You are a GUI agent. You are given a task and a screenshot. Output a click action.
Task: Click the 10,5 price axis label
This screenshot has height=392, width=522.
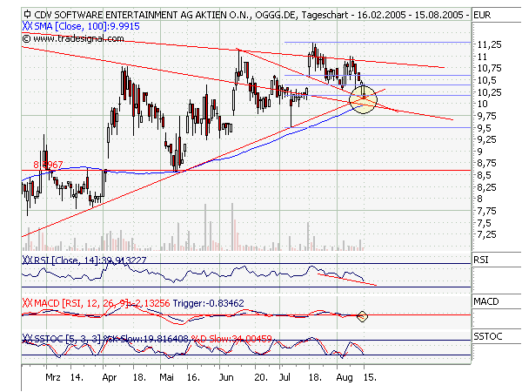(486, 80)
